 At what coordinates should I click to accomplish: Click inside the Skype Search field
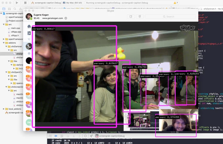pyautogui.click(x=171, y=17)
